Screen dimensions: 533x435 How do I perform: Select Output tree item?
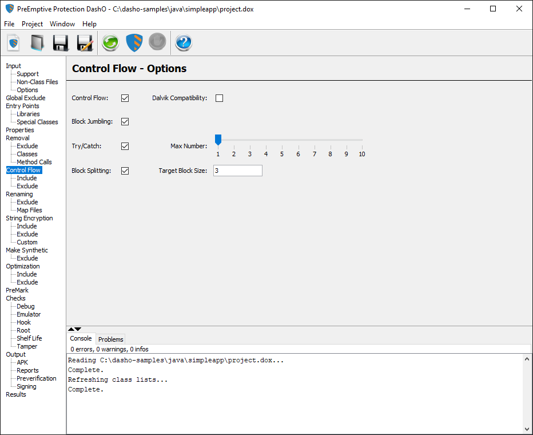coord(15,354)
